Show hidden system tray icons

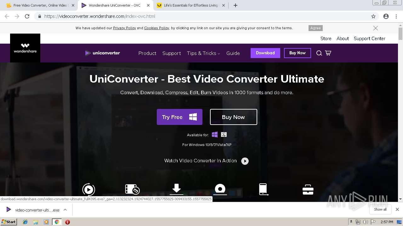click(x=351, y=222)
